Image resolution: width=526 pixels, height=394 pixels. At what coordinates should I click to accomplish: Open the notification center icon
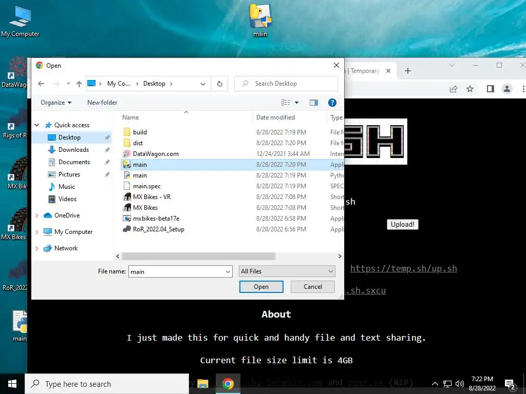coord(510,384)
